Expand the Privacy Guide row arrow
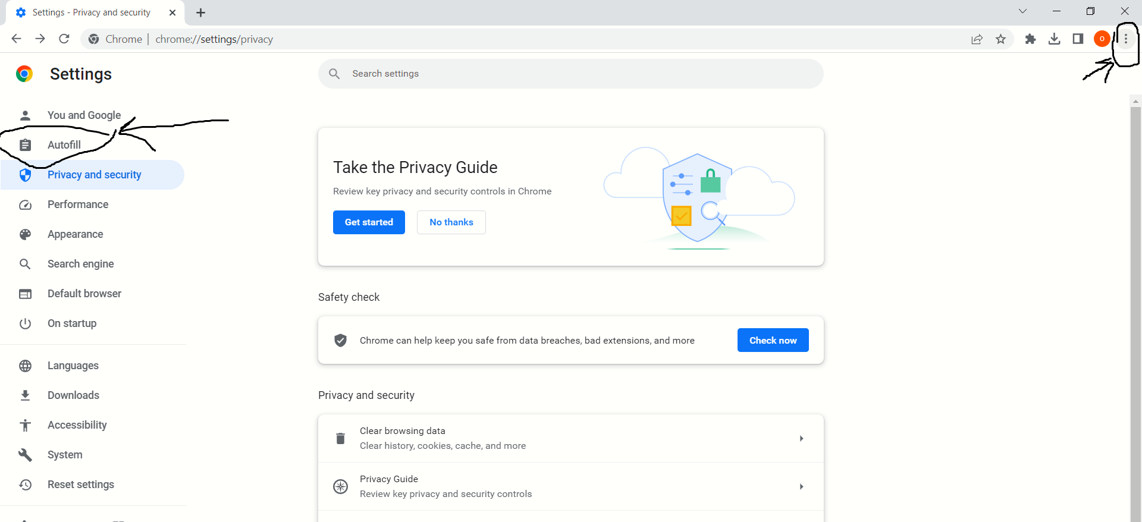The image size is (1142, 522). click(801, 486)
